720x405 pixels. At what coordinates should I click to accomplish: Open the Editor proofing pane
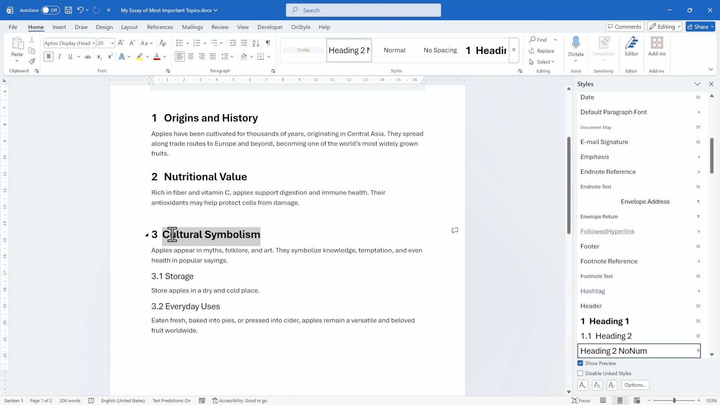point(631,46)
